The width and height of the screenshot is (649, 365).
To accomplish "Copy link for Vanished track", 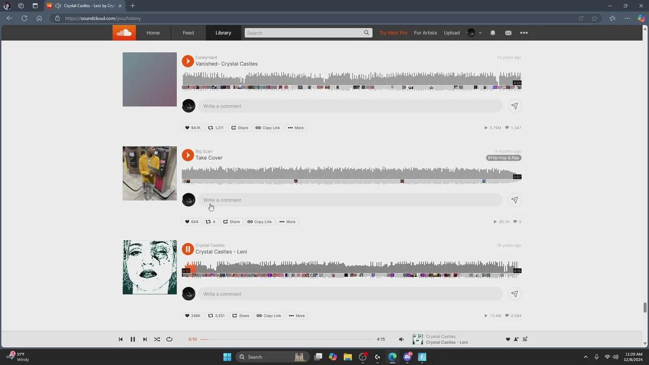I will coord(268,128).
